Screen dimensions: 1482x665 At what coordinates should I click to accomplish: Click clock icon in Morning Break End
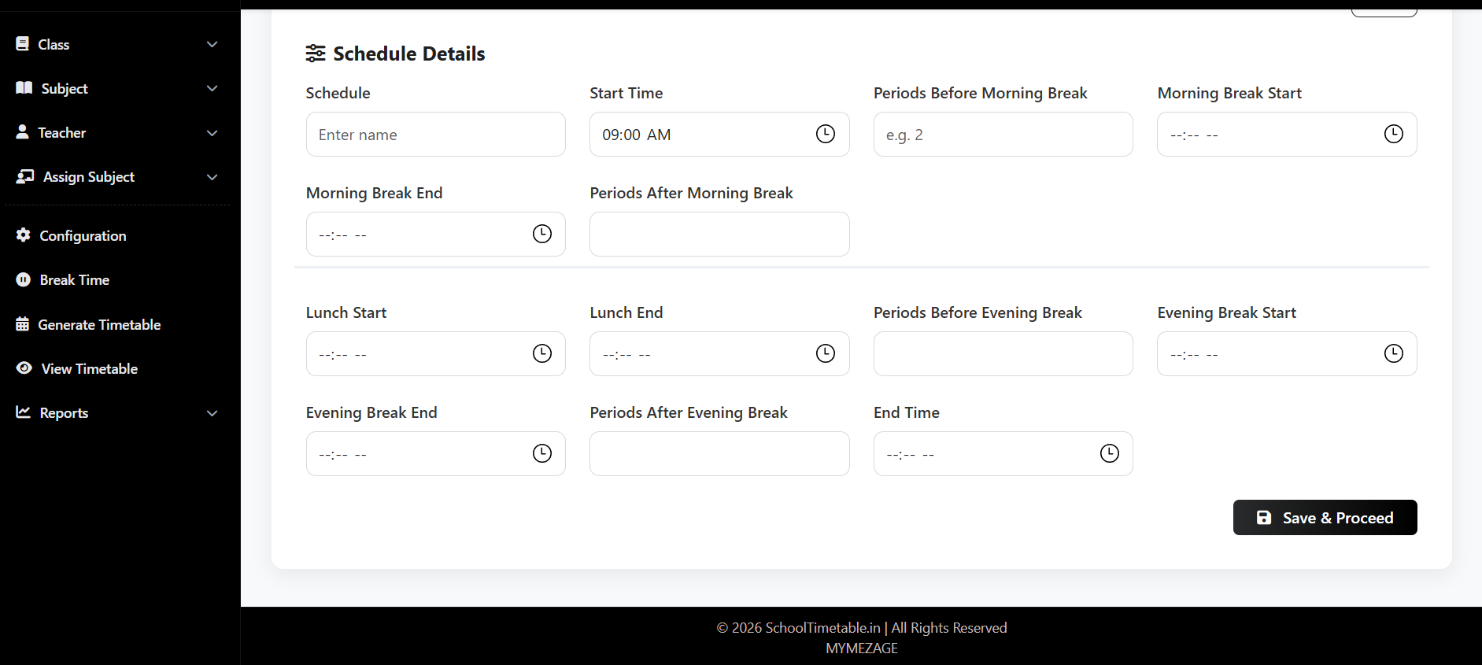coord(541,234)
